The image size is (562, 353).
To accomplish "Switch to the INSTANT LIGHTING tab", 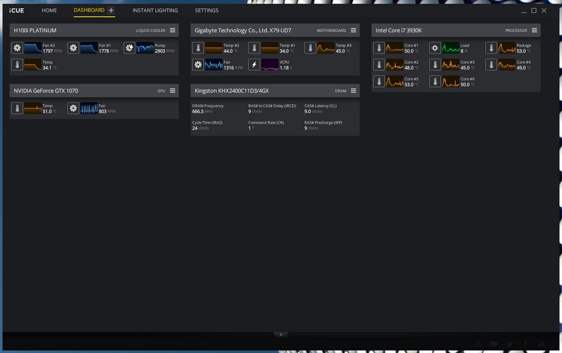I will click(155, 10).
